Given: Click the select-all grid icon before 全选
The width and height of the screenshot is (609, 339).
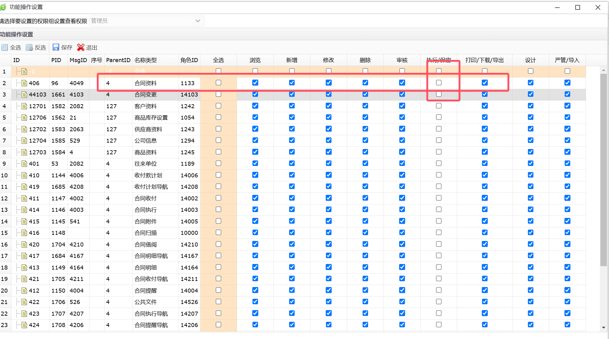Looking at the screenshot, I should (5, 47).
